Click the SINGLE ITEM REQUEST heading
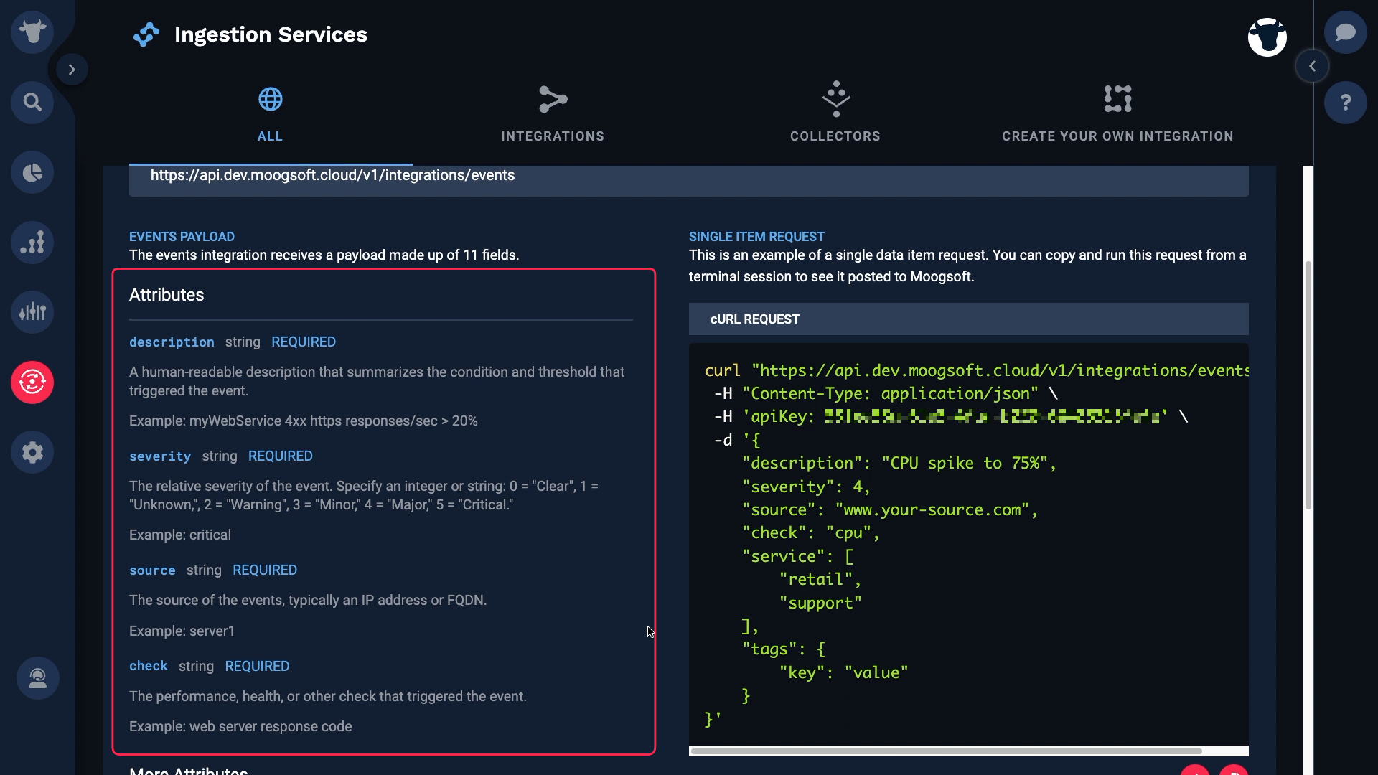The width and height of the screenshot is (1378, 775). point(756,237)
